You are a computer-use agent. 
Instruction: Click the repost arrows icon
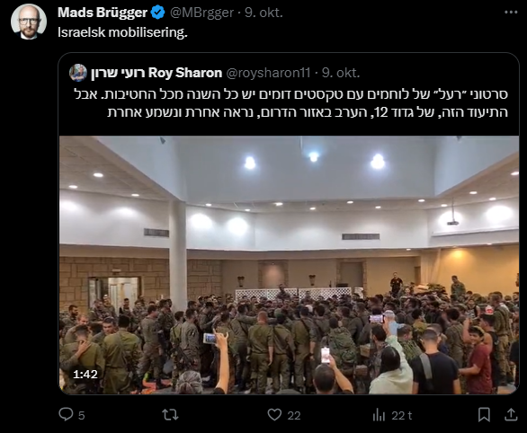(x=170, y=415)
